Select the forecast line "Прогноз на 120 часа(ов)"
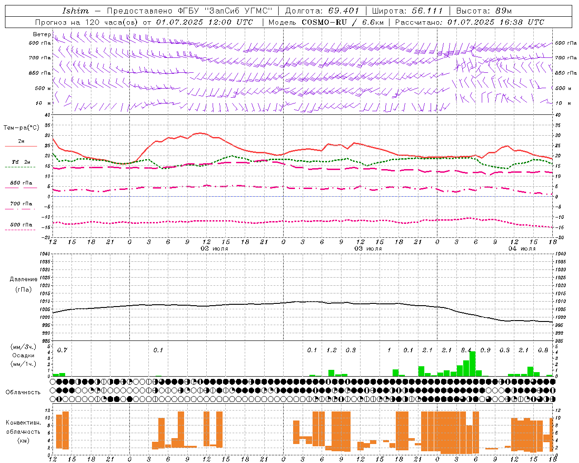 (87, 22)
